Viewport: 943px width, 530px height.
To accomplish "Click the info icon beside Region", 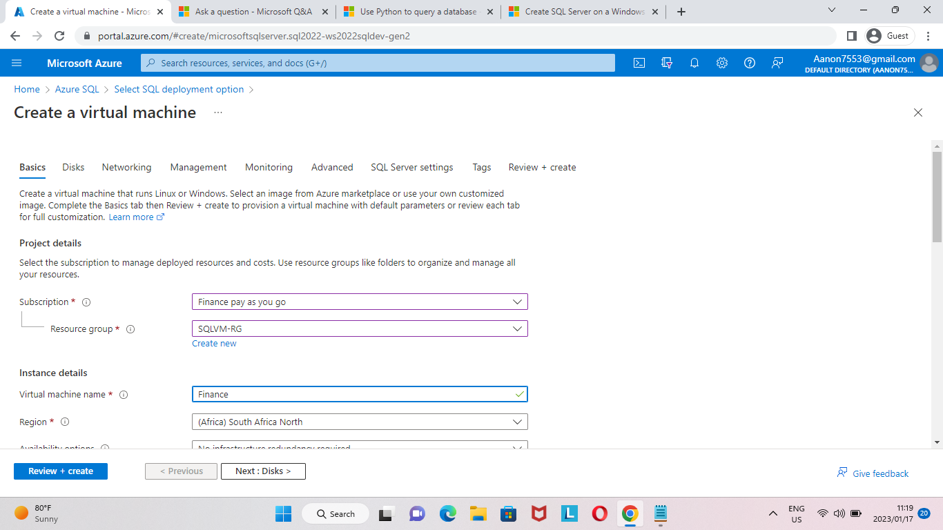I will [x=65, y=422].
